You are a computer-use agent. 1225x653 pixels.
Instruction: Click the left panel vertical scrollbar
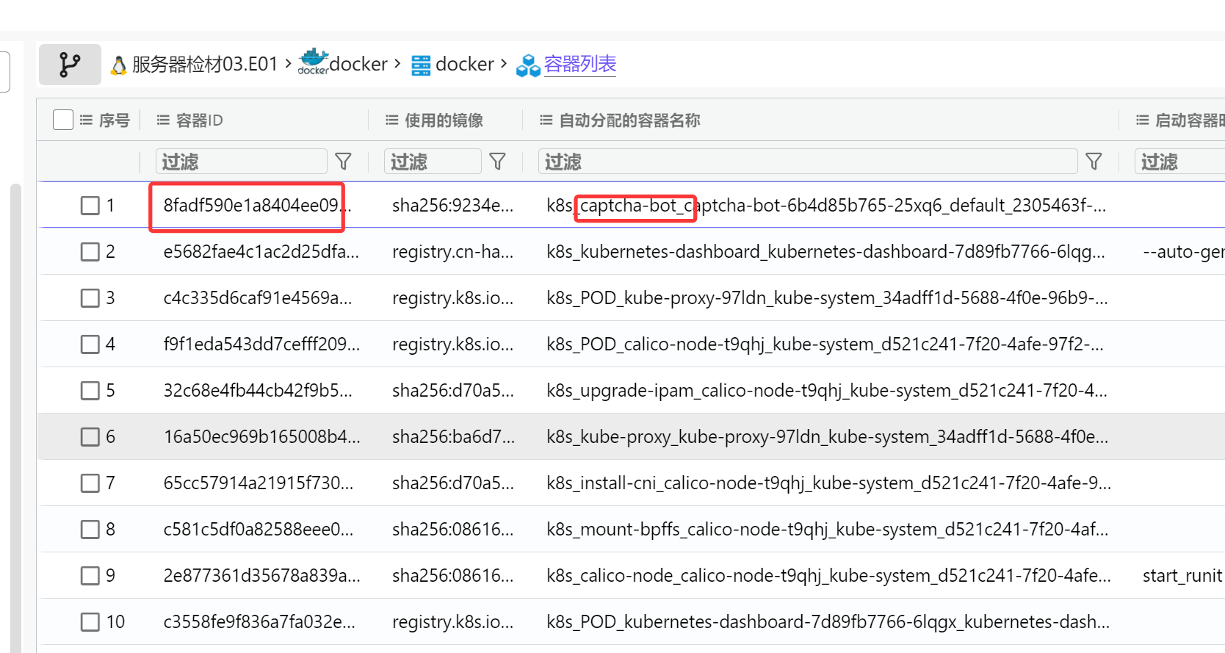tap(15, 417)
